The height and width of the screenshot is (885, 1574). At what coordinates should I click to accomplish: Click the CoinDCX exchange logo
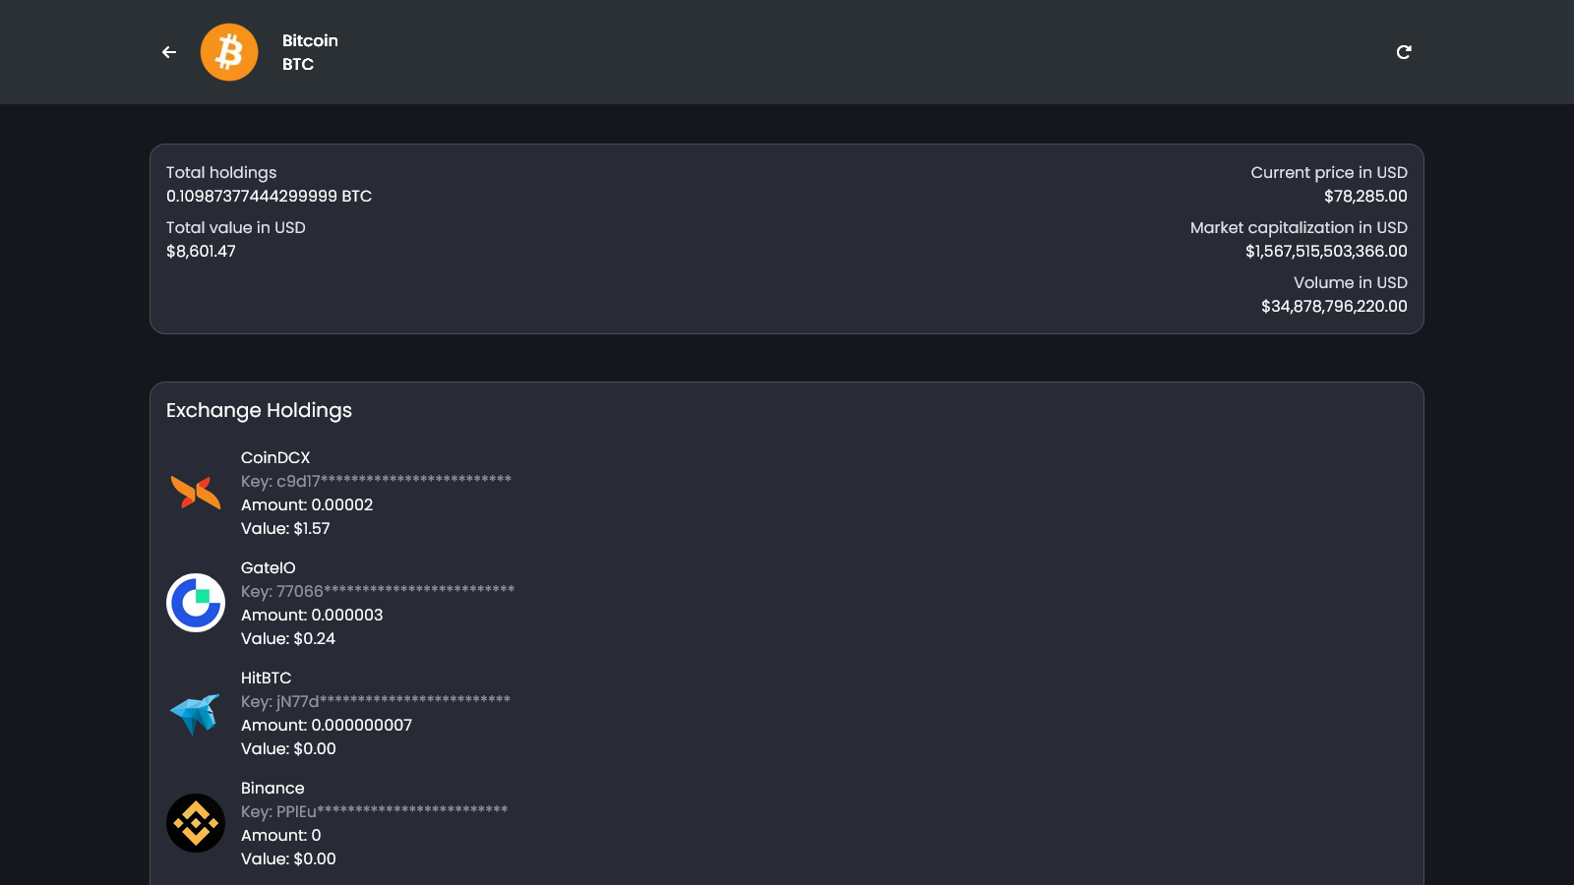196,493
